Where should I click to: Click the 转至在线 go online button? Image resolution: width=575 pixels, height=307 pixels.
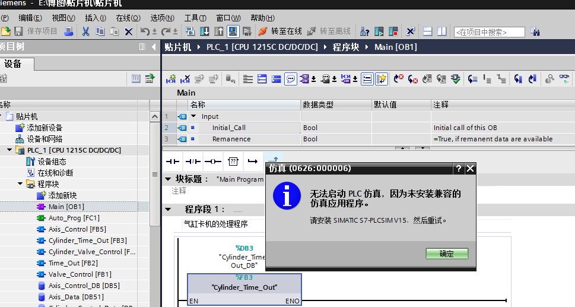(280, 31)
